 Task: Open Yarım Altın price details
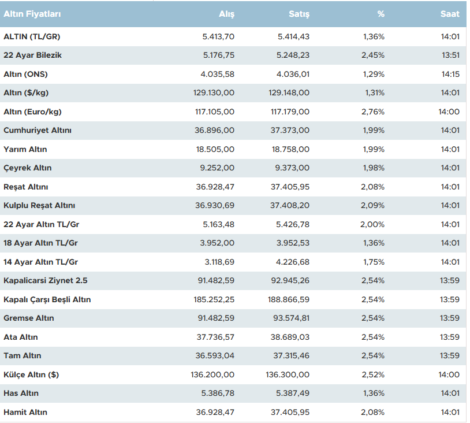[25, 149]
